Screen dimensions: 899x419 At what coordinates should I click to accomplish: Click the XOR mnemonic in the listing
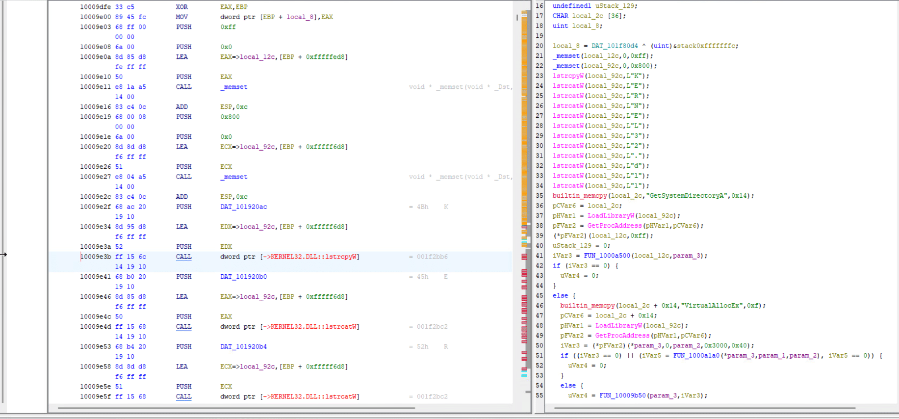coord(182,7)
